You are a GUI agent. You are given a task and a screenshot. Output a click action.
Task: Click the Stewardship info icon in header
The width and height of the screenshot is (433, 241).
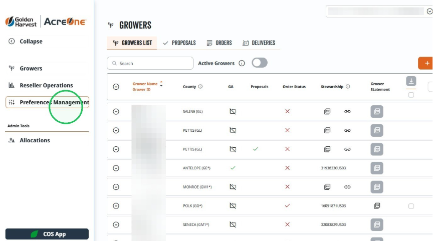pyautogui.click(x=348, y=86)
